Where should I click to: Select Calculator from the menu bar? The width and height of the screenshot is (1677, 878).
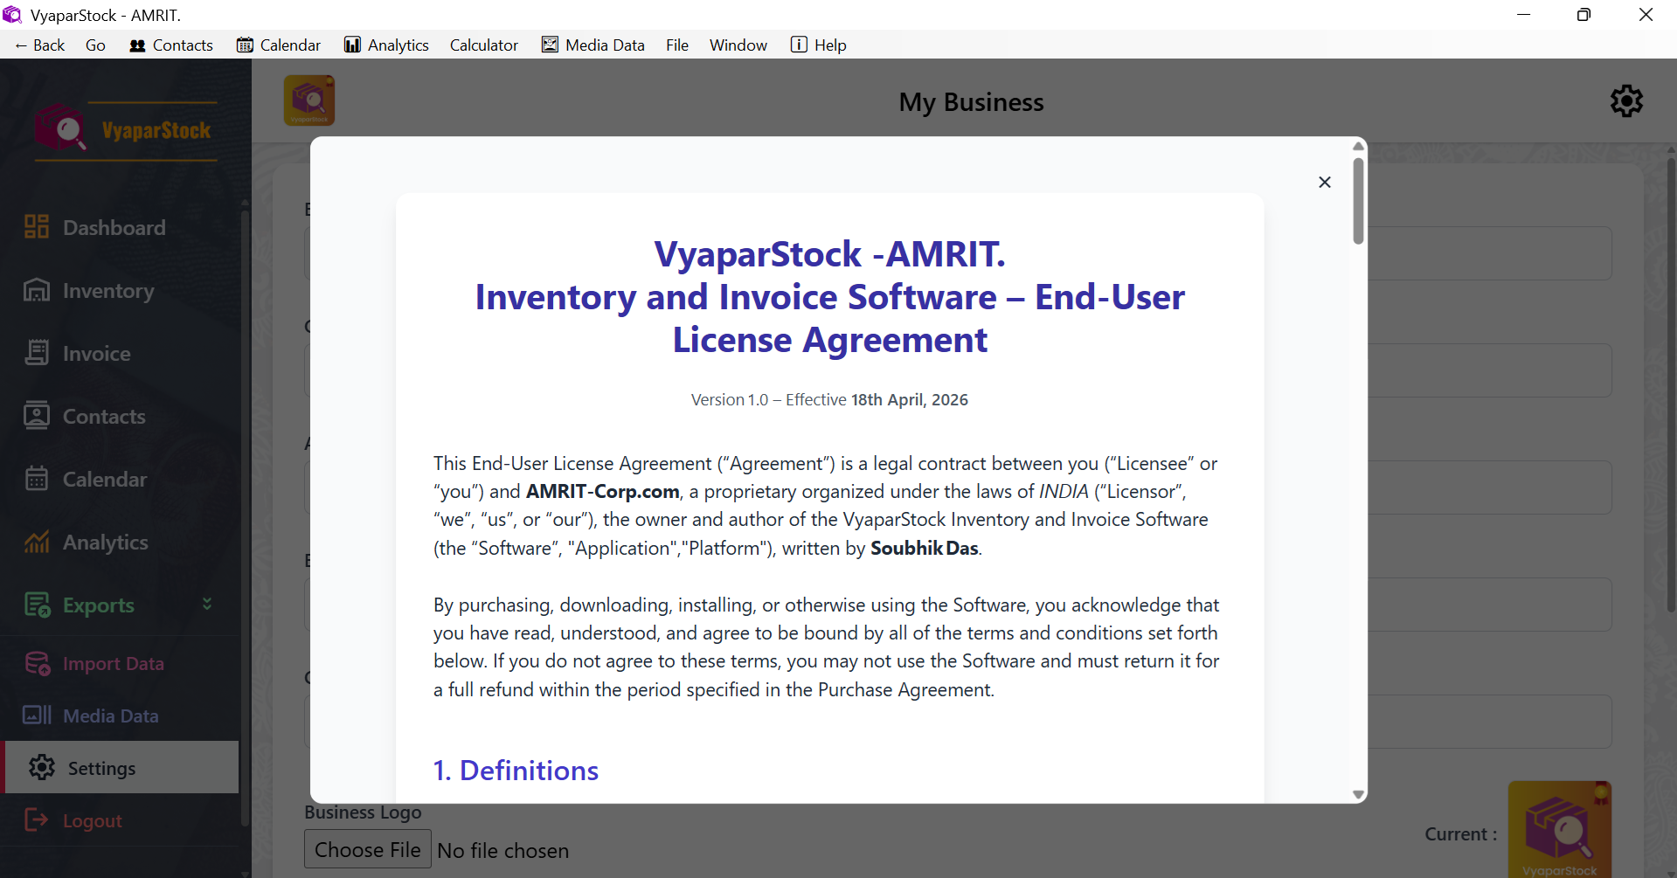tap(483, 45)
